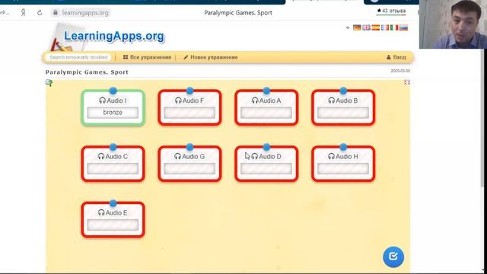The height and width of the screenshot is (274, 487).
Task: Play Audio D headphone icon
Action: click(x=254, y=156)
